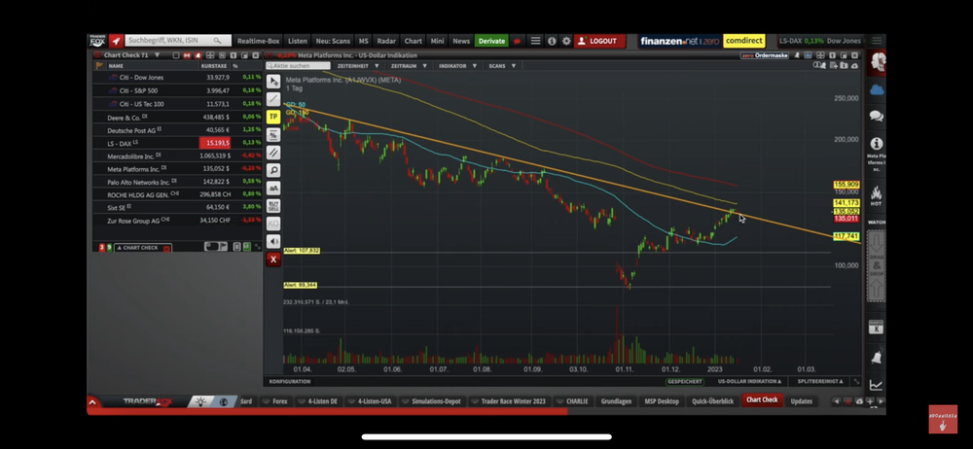This screenshot has height=449, width=973.
Task: Select the Alert 107,832 line label
Action: click(x=302, y=251)
